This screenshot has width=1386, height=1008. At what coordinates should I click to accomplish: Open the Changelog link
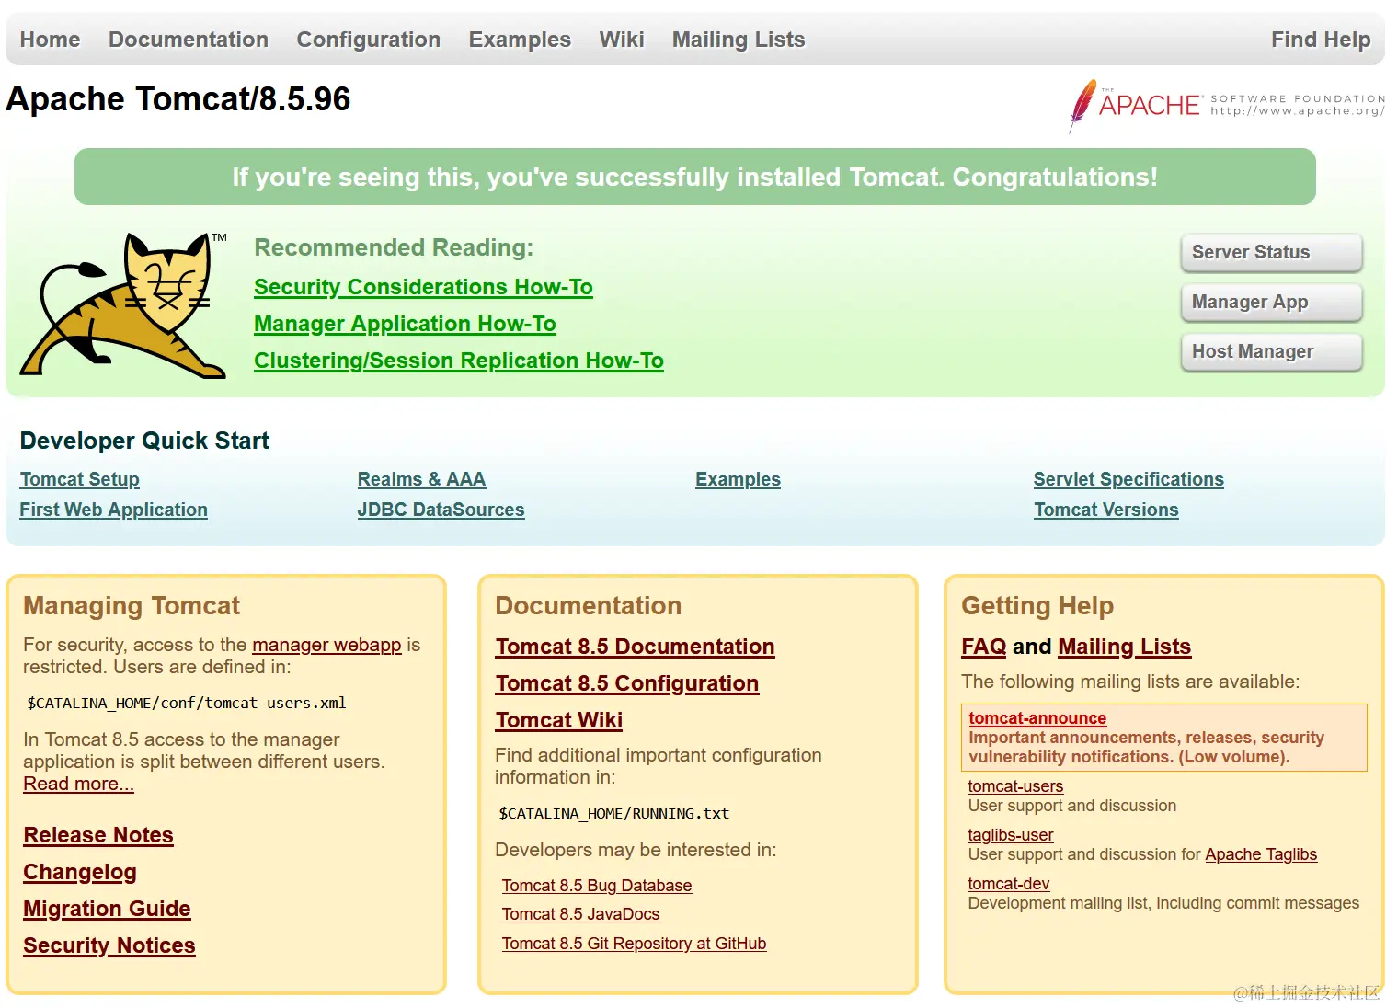[80, 872]
